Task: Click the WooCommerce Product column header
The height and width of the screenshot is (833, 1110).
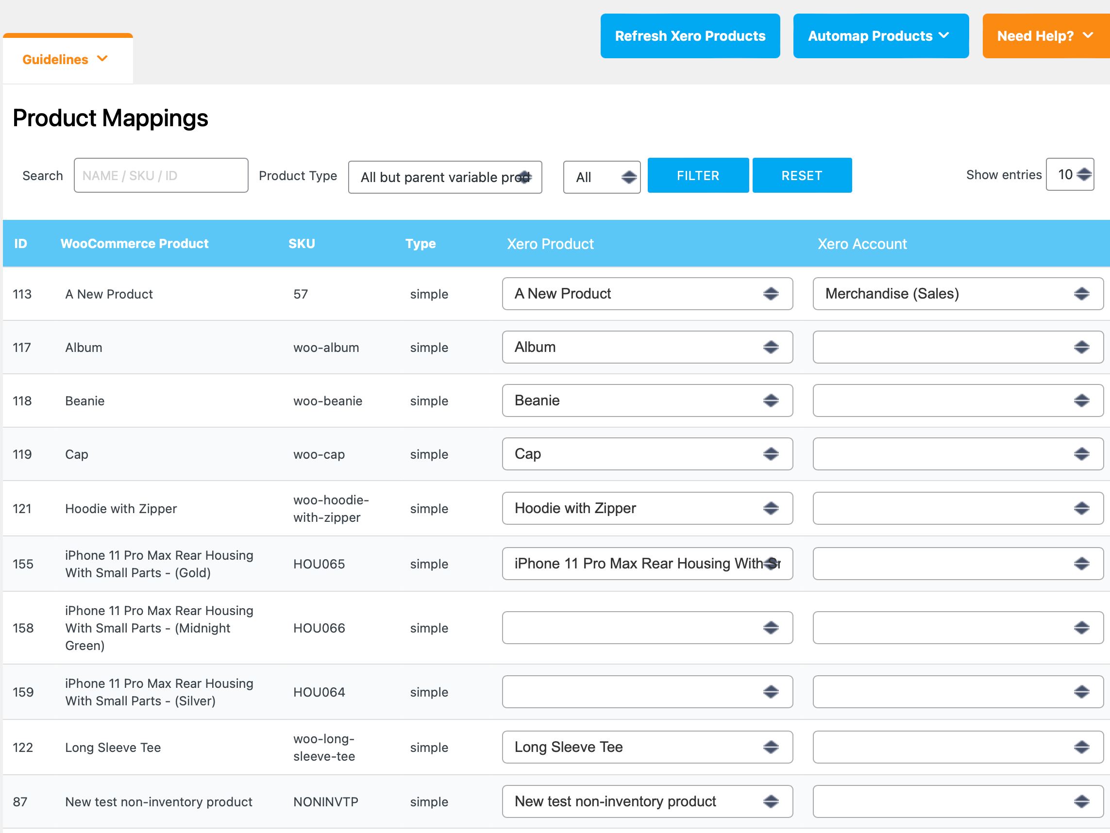Action: pos(135,243)
